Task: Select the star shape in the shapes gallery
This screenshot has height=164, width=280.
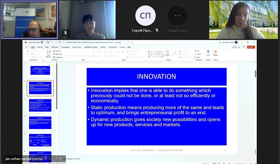Action: [x=161, y=57]
